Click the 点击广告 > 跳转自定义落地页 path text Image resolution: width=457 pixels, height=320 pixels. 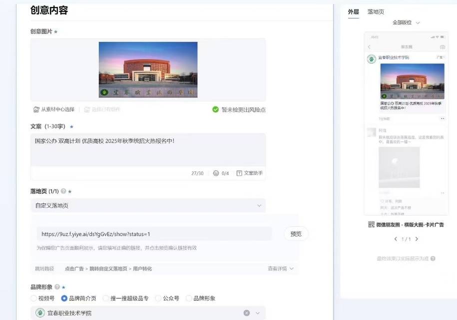[108, 268]
